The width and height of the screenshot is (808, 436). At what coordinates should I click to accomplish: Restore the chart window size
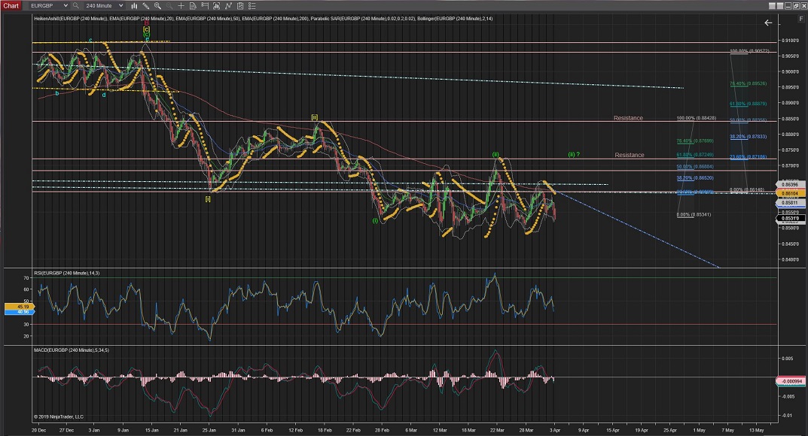[795, 6]
